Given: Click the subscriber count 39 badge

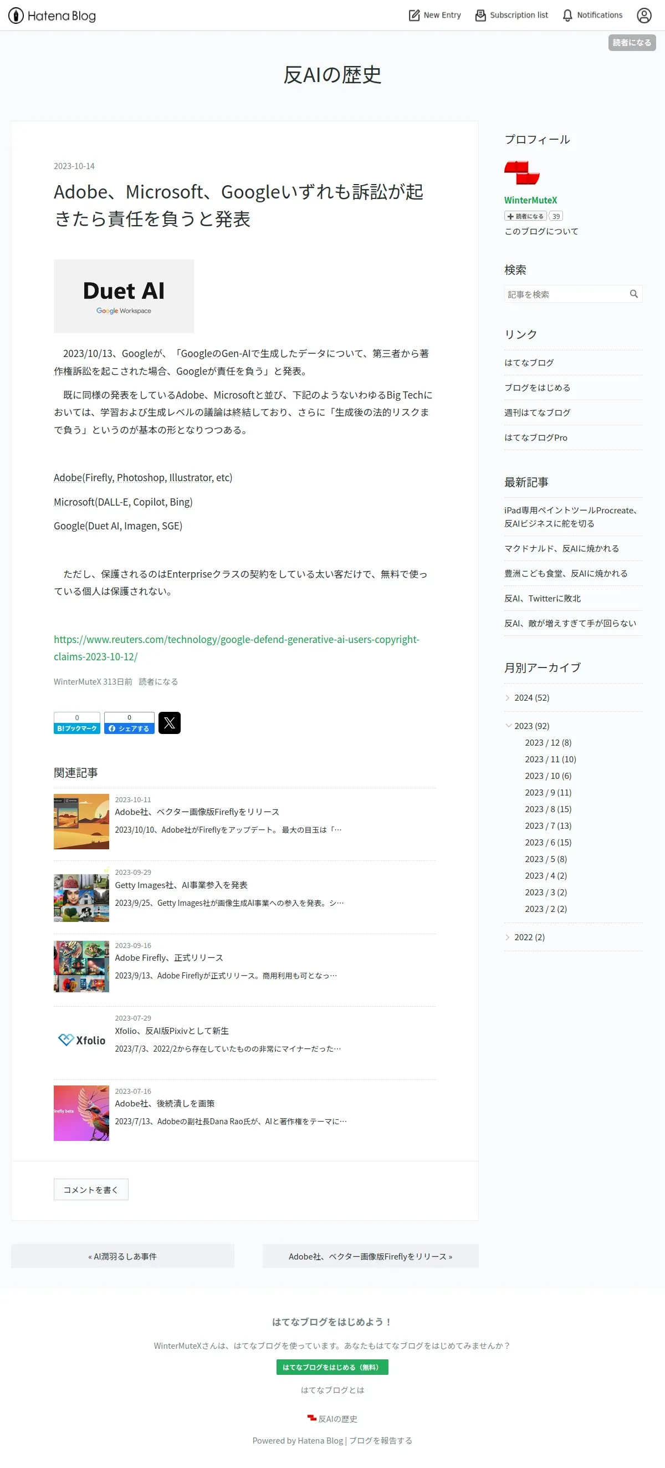Looking at the screenshot, I should (556, 216).
